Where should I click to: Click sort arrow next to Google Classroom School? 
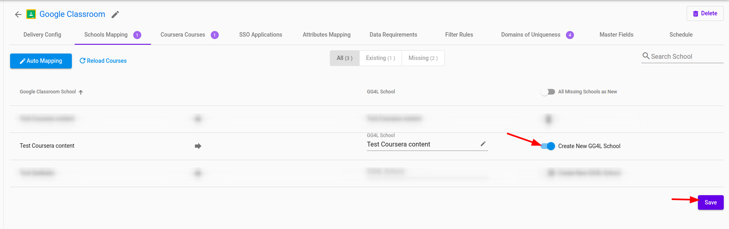(x=81, y=92)
